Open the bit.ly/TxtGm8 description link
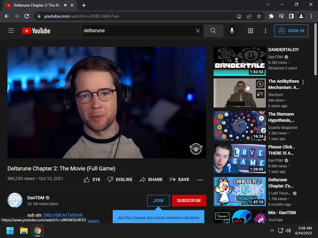Screen dimensions: 318x238 point(63,215)
